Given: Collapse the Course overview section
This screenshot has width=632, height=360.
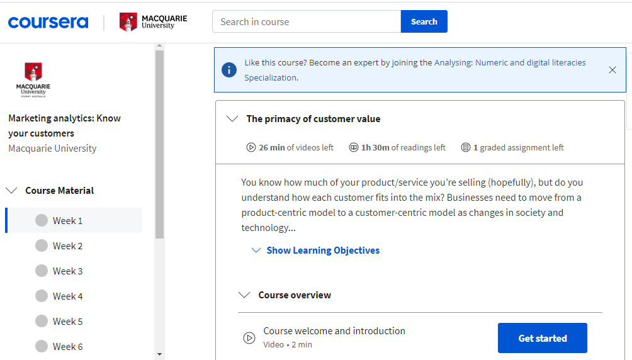Looking at the screenshot, I should coord(244,295).
